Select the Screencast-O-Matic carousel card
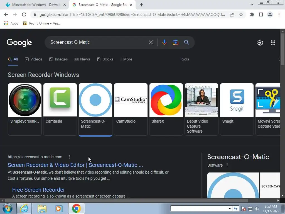The image size is (285, 214). pos(95,109)
